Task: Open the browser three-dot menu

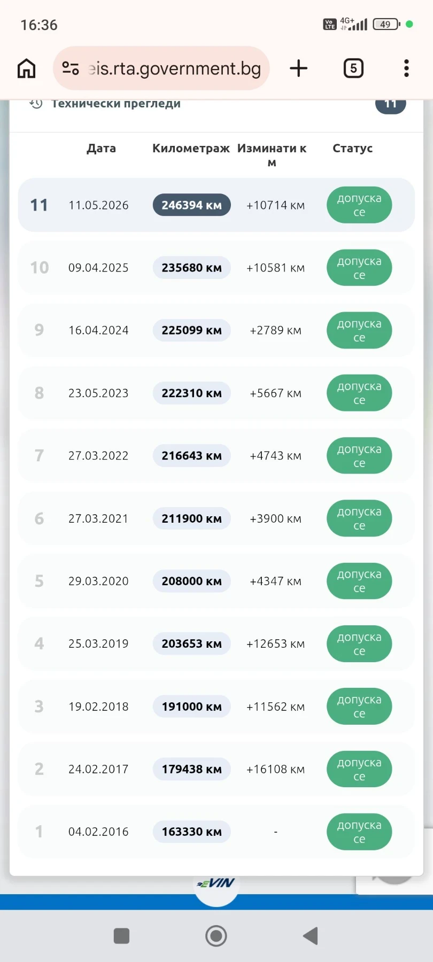Action: click(x=406, y=68)
